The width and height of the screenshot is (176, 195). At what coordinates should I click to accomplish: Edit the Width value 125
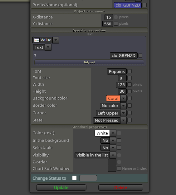tap(121, 85)
